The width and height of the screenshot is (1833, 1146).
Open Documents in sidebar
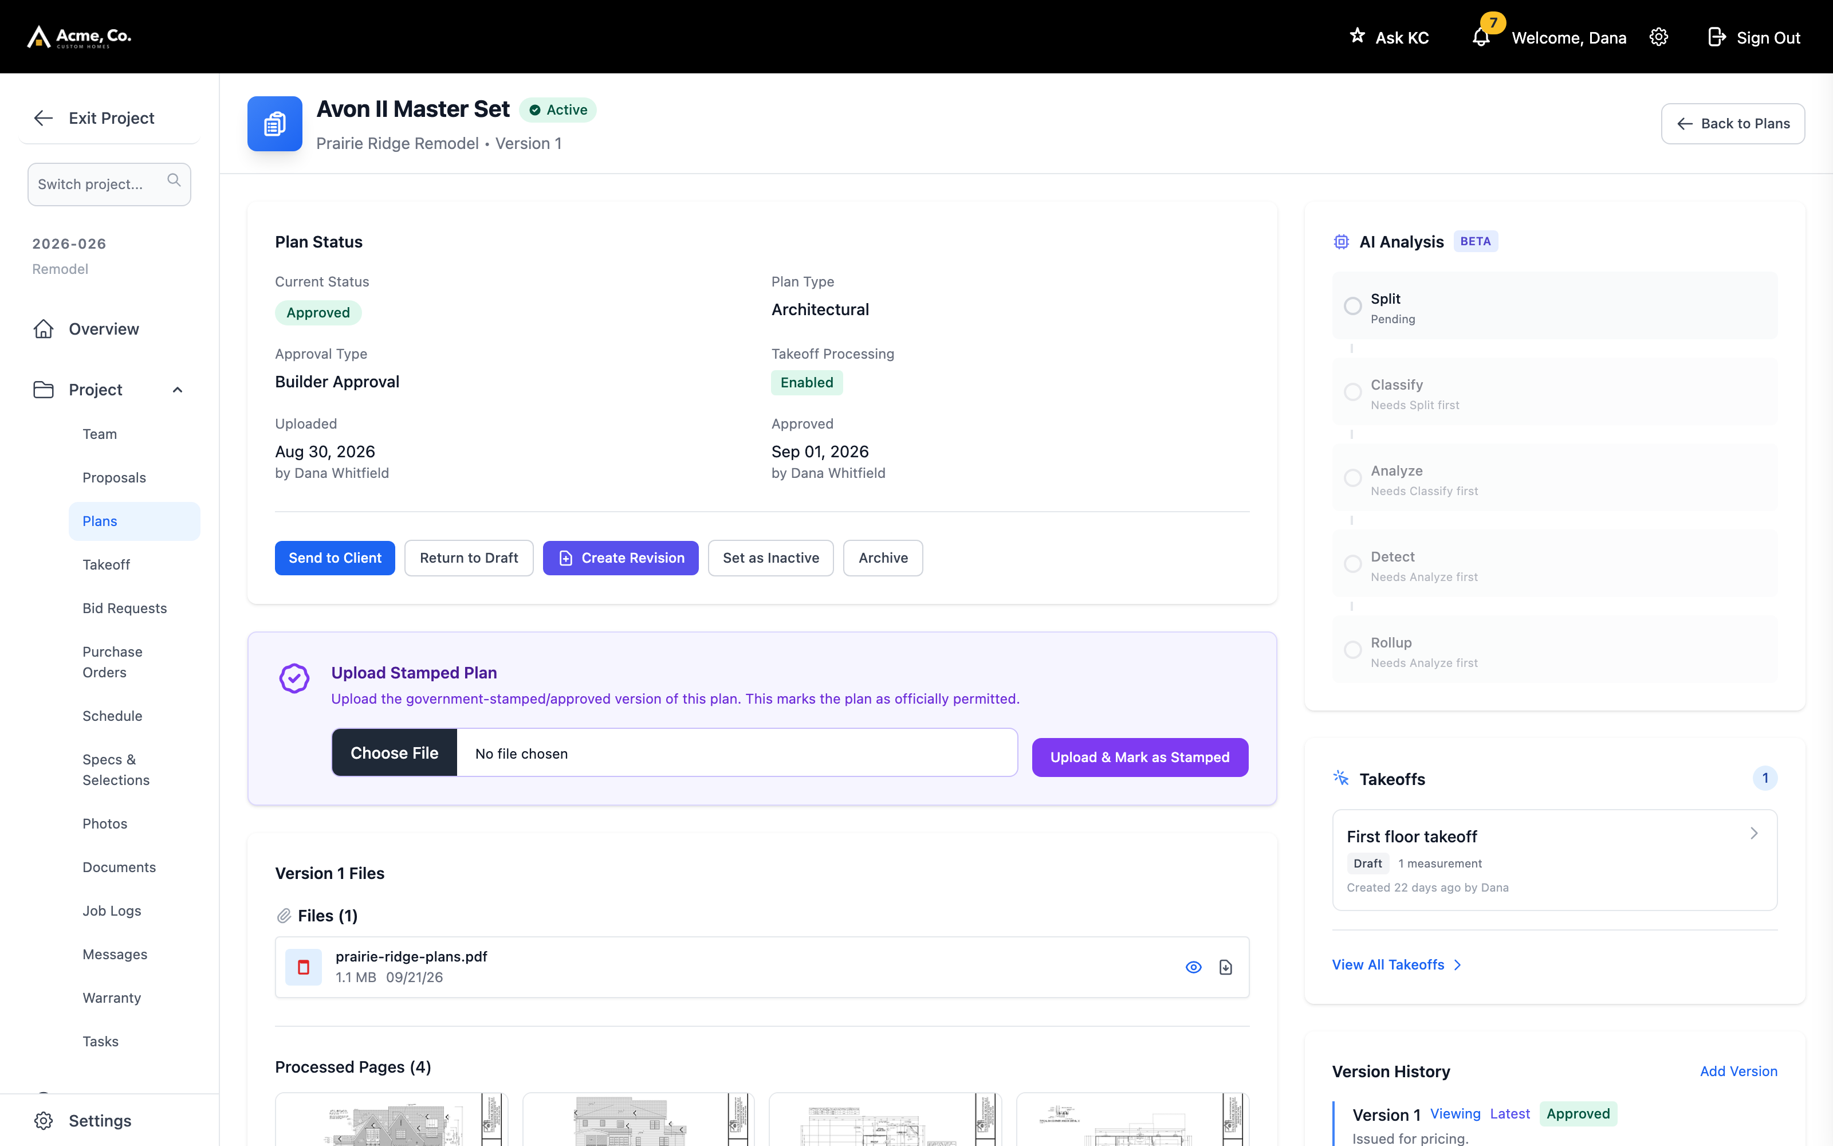[119, 867]
